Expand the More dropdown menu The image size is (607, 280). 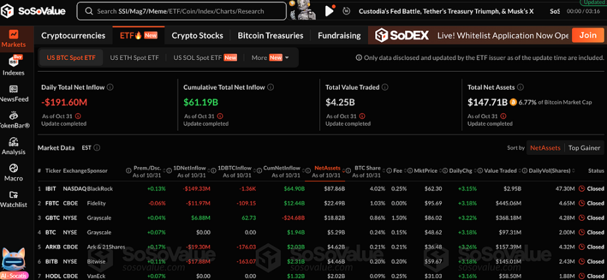point(270,58)
